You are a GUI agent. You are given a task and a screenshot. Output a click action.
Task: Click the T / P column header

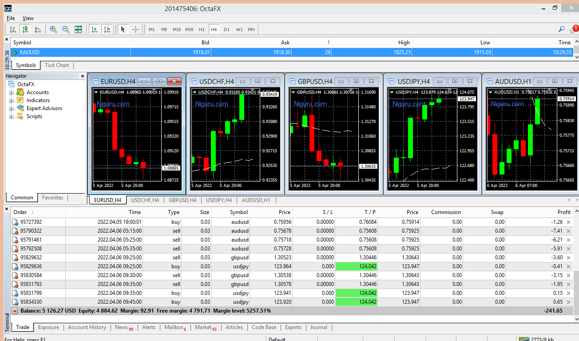357,212
